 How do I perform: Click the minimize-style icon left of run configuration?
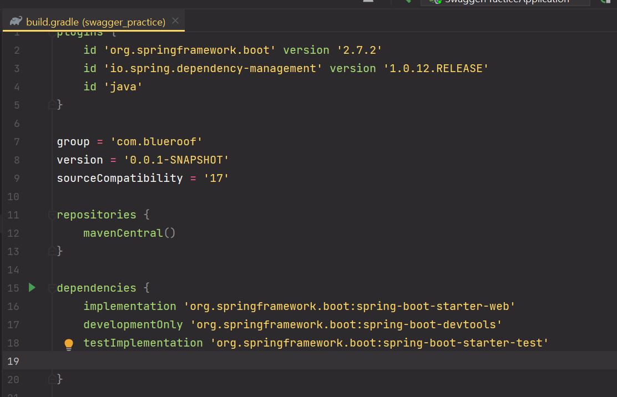pyautogui.click(x=368, y=2)
